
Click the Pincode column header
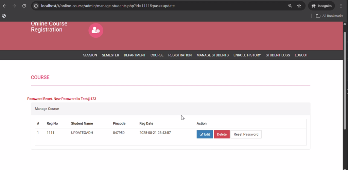(x=119, y=123)
